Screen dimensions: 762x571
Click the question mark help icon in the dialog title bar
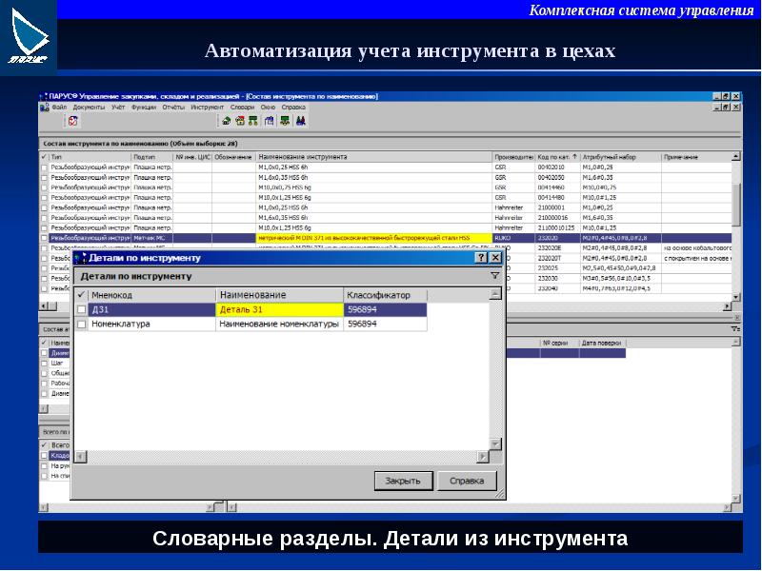point(481,258)
